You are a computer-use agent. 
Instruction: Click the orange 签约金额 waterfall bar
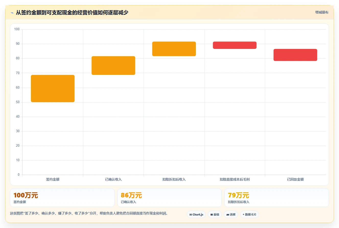coord(53,88)
